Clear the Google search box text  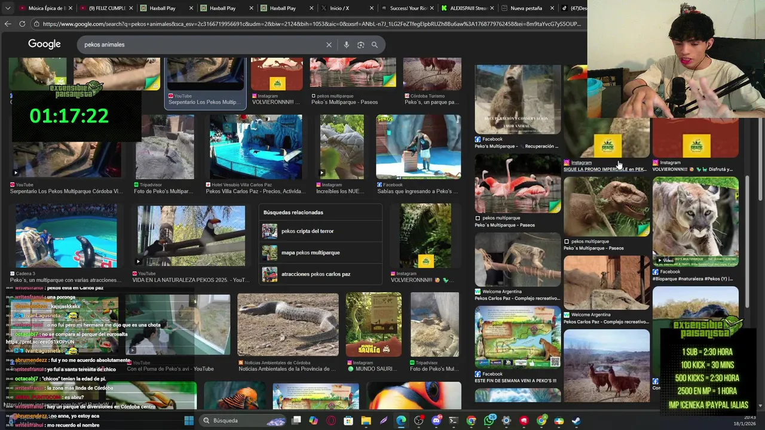(x=329, y=45)
